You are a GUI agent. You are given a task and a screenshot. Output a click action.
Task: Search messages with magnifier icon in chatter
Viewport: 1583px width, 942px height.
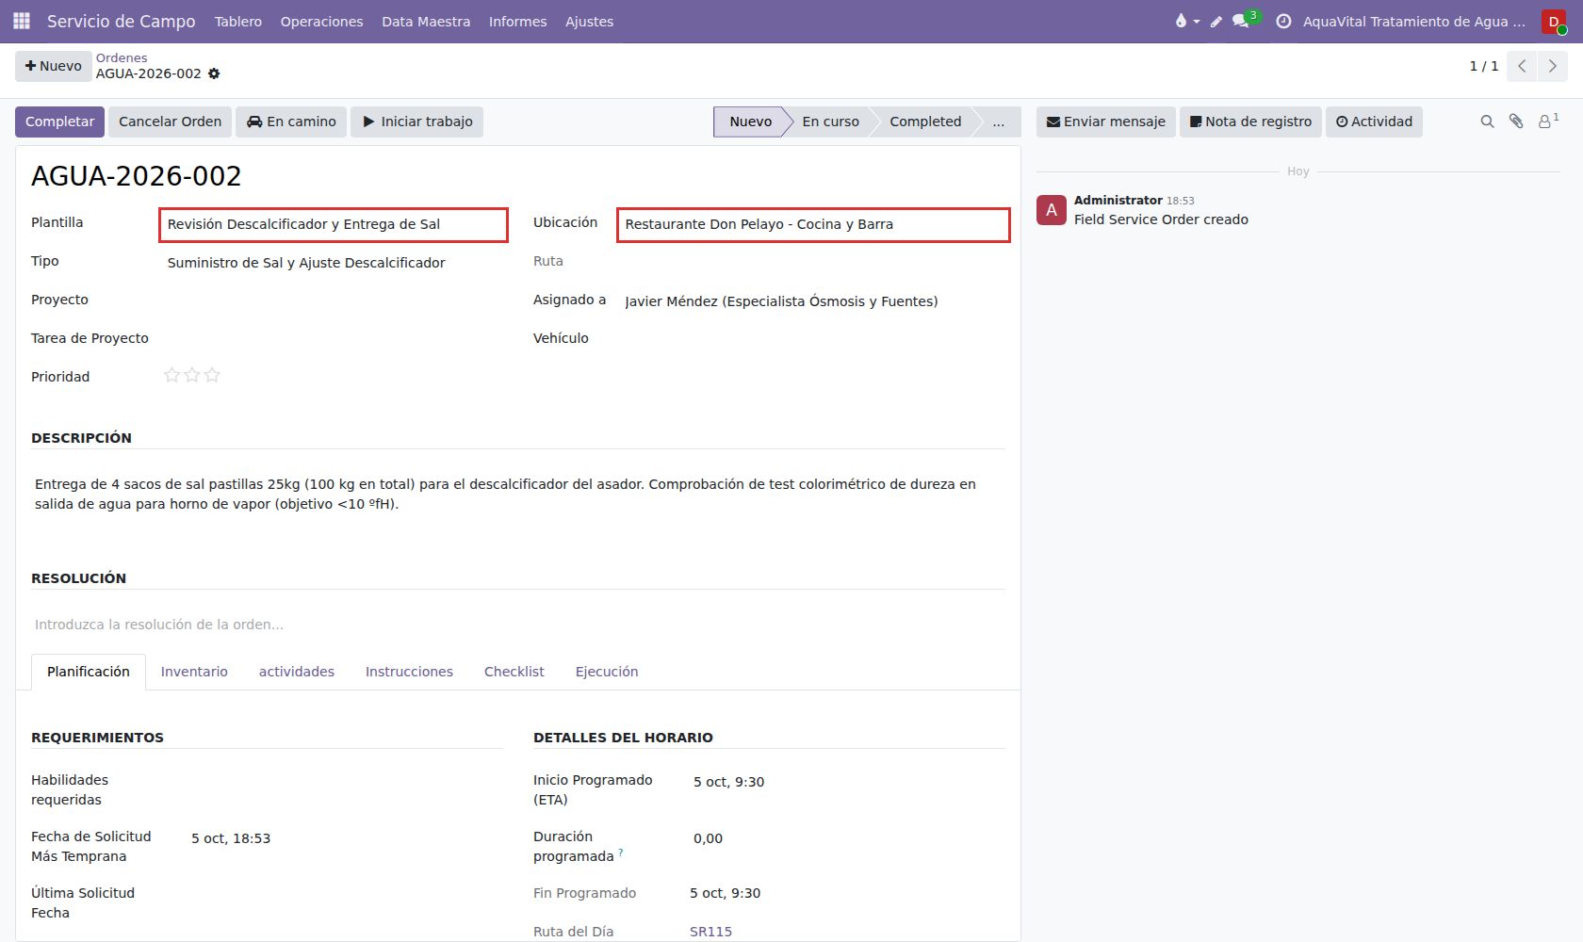tap(1487, 122)
